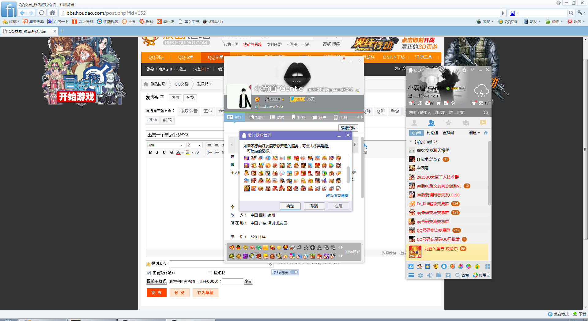This screenshot has width=588, height=321.
Task: Select the 直播间 sub-tab in QQ
Action: (448, 133)
